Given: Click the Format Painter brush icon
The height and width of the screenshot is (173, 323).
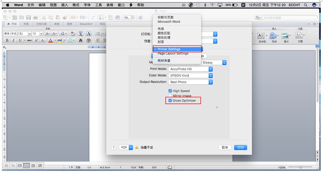Looking at the screenshot, I should click(65, 17).
